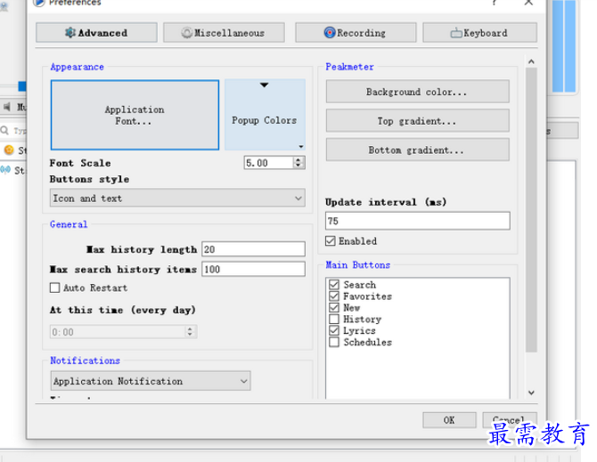Open the Application Font chooser

click(x=135, y=115)
